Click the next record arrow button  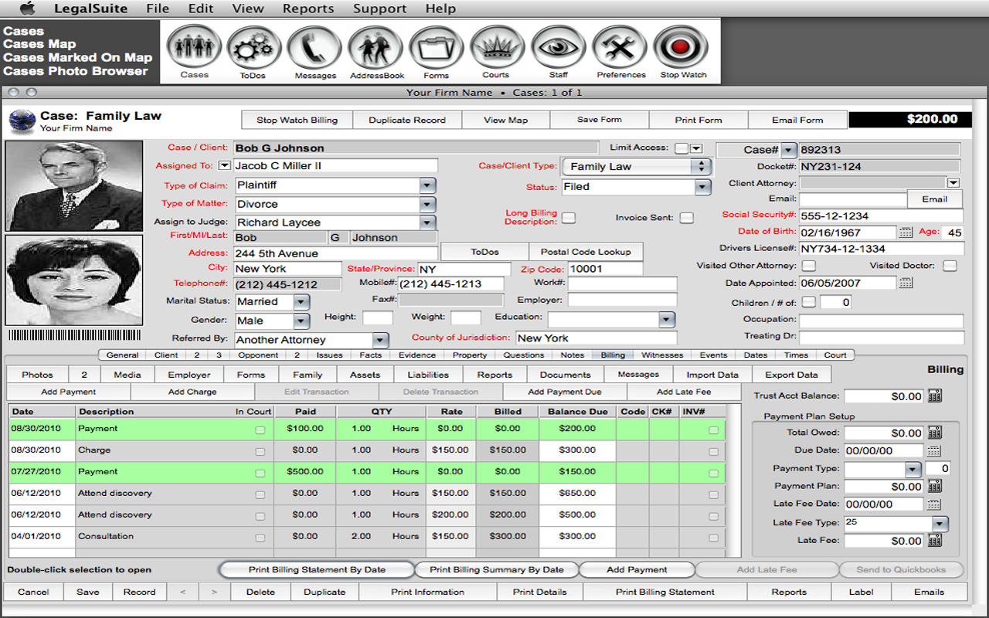pyautogui.click(x=214, y=592)
